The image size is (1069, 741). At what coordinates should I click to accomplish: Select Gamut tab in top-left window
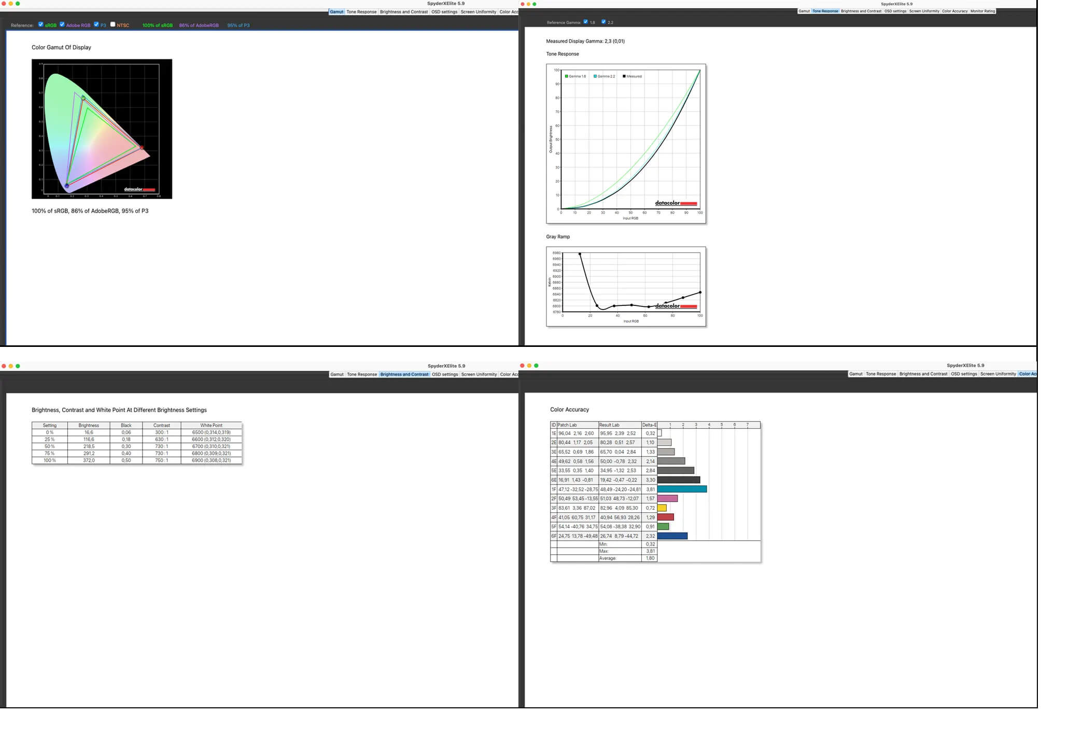(336, 12)
